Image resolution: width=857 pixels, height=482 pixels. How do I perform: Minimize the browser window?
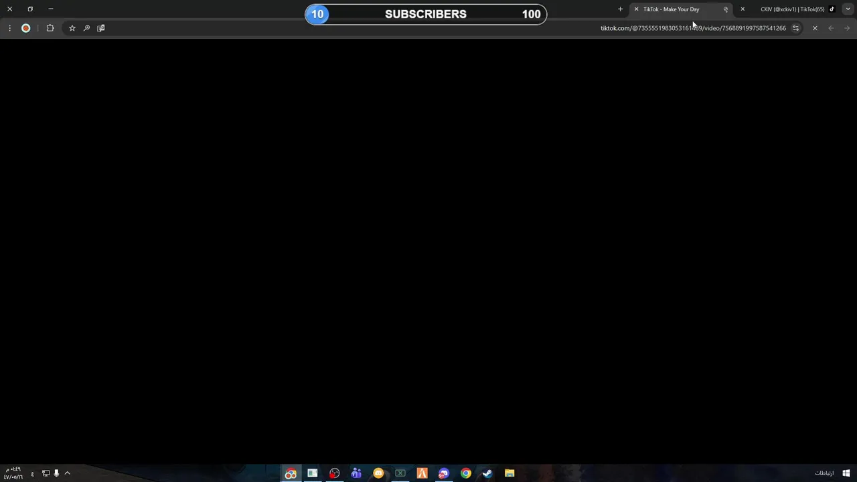tap(51, 9)
